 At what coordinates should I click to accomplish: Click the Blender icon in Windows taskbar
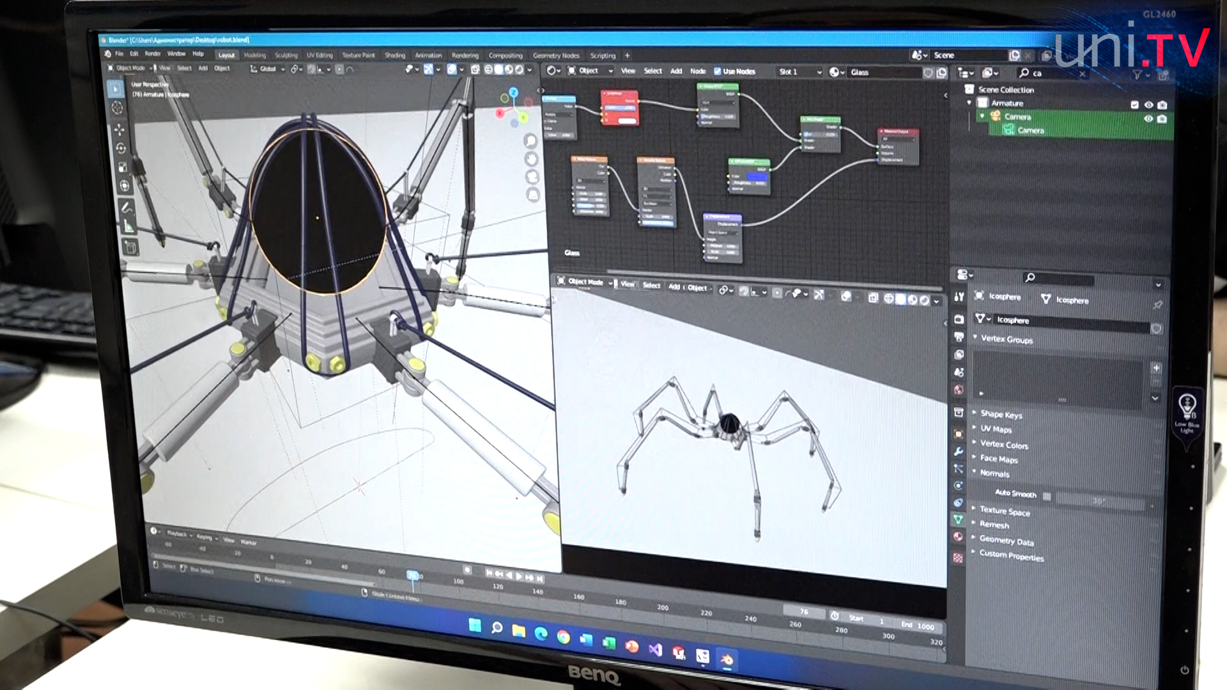pos(727,659)
